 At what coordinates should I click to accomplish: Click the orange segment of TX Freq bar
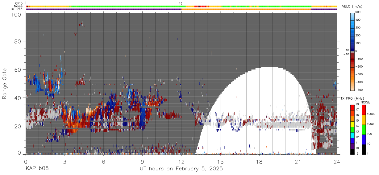click(246, 9)
